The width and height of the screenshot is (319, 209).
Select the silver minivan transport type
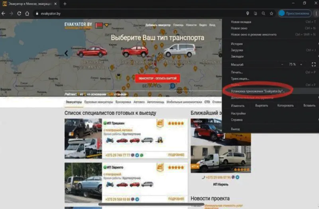pyautogui.click(x=179, y=50)
